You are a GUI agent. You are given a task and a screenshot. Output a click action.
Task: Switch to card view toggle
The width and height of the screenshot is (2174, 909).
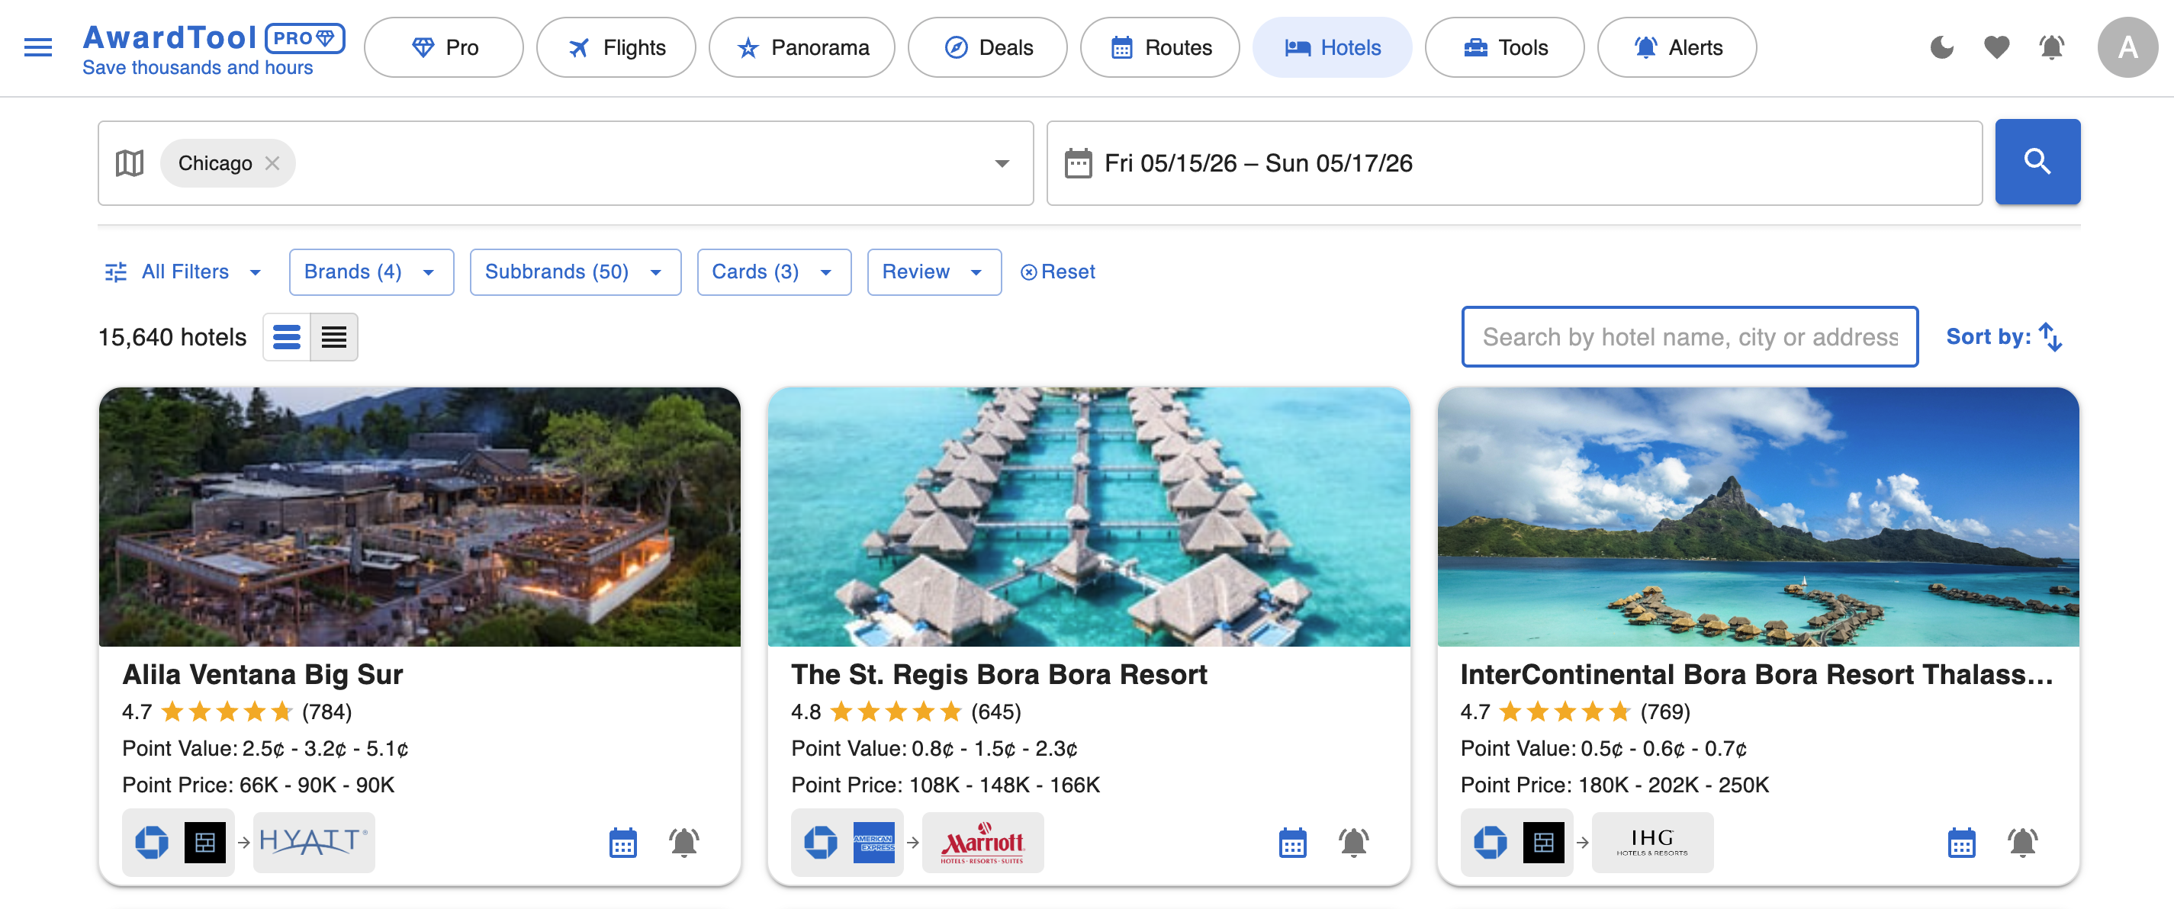pyautogui.click(x=287, y=337)
